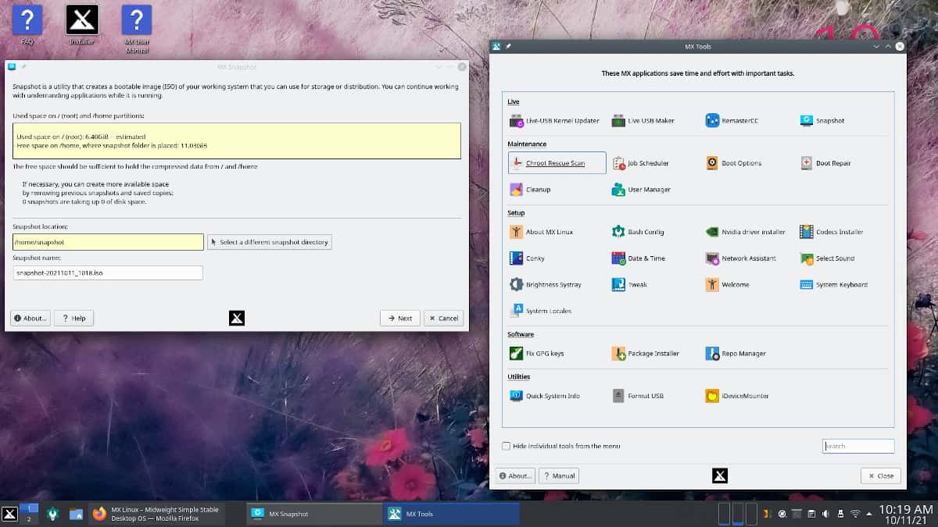Open Repo Manager
This screenshot has height=527, width=938.
[736, 354]
